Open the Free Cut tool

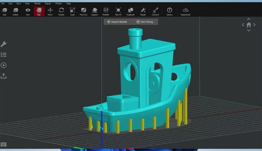tap(83, 12)
